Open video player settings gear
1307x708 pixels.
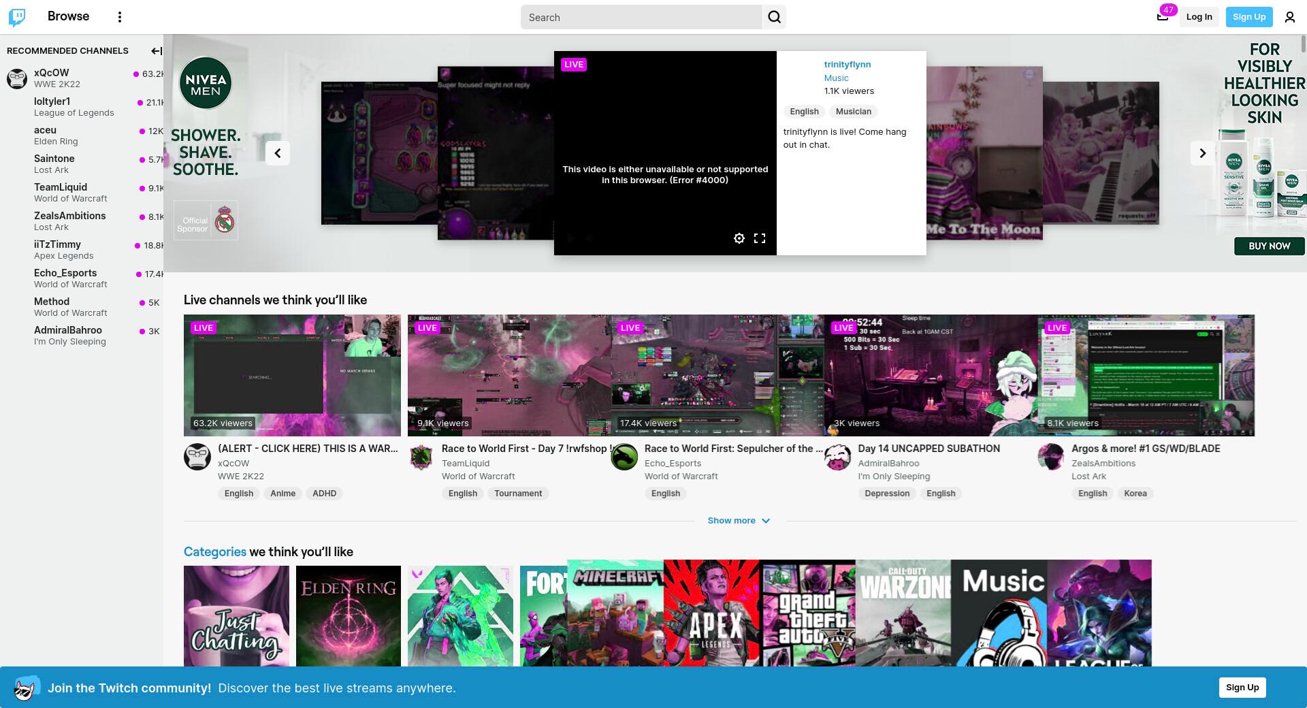click(x=739, y=238)
